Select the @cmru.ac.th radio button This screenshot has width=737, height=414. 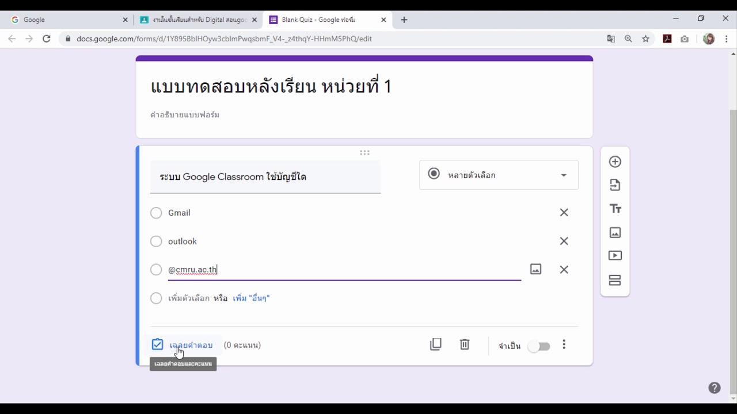156,270
